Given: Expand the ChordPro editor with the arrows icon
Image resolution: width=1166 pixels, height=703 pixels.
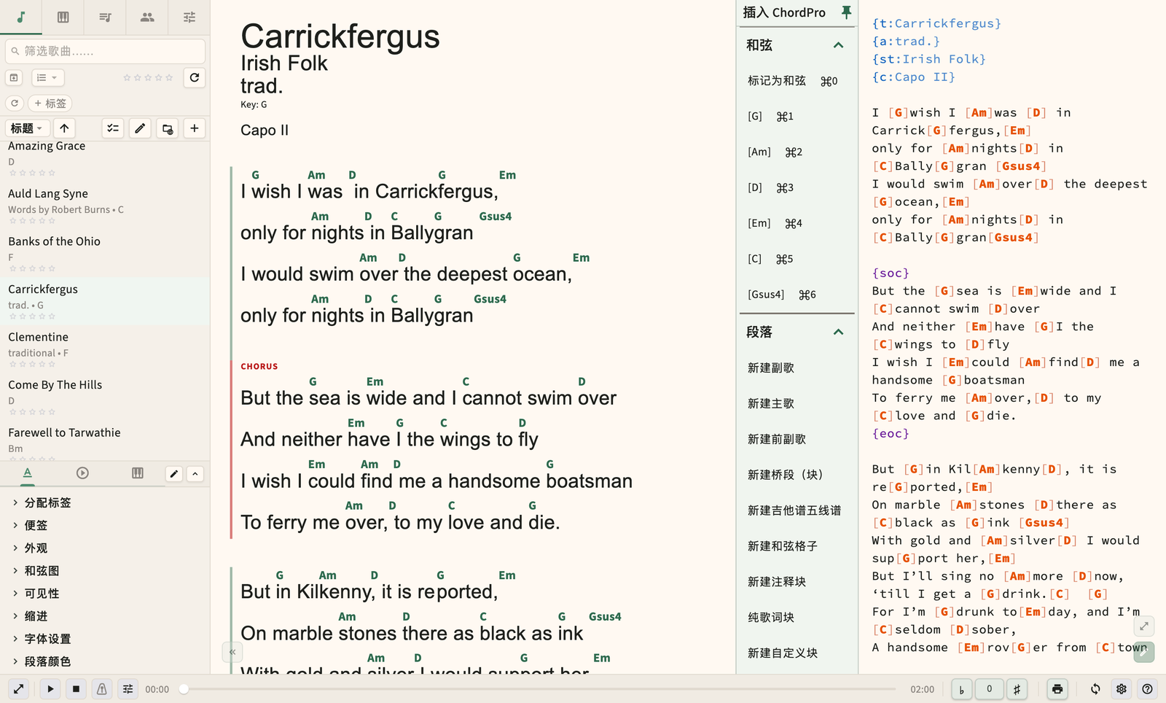Looking at the screenshot, I should click(x=1144, y=626).
